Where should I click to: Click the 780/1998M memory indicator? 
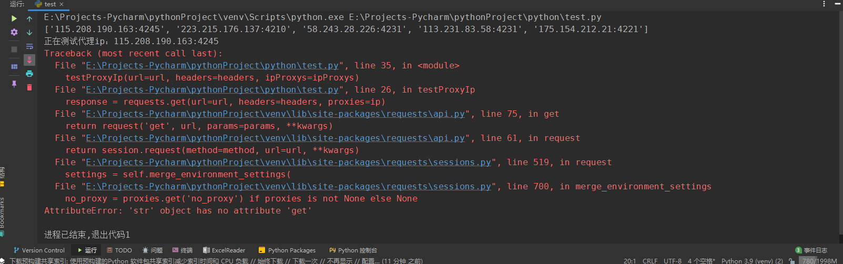819,260
